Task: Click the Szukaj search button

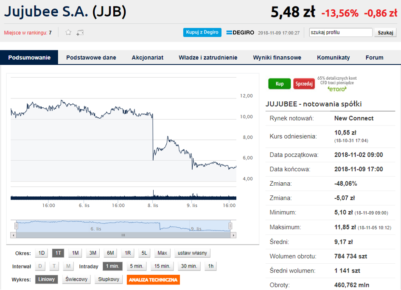Action: coord(385,33)
